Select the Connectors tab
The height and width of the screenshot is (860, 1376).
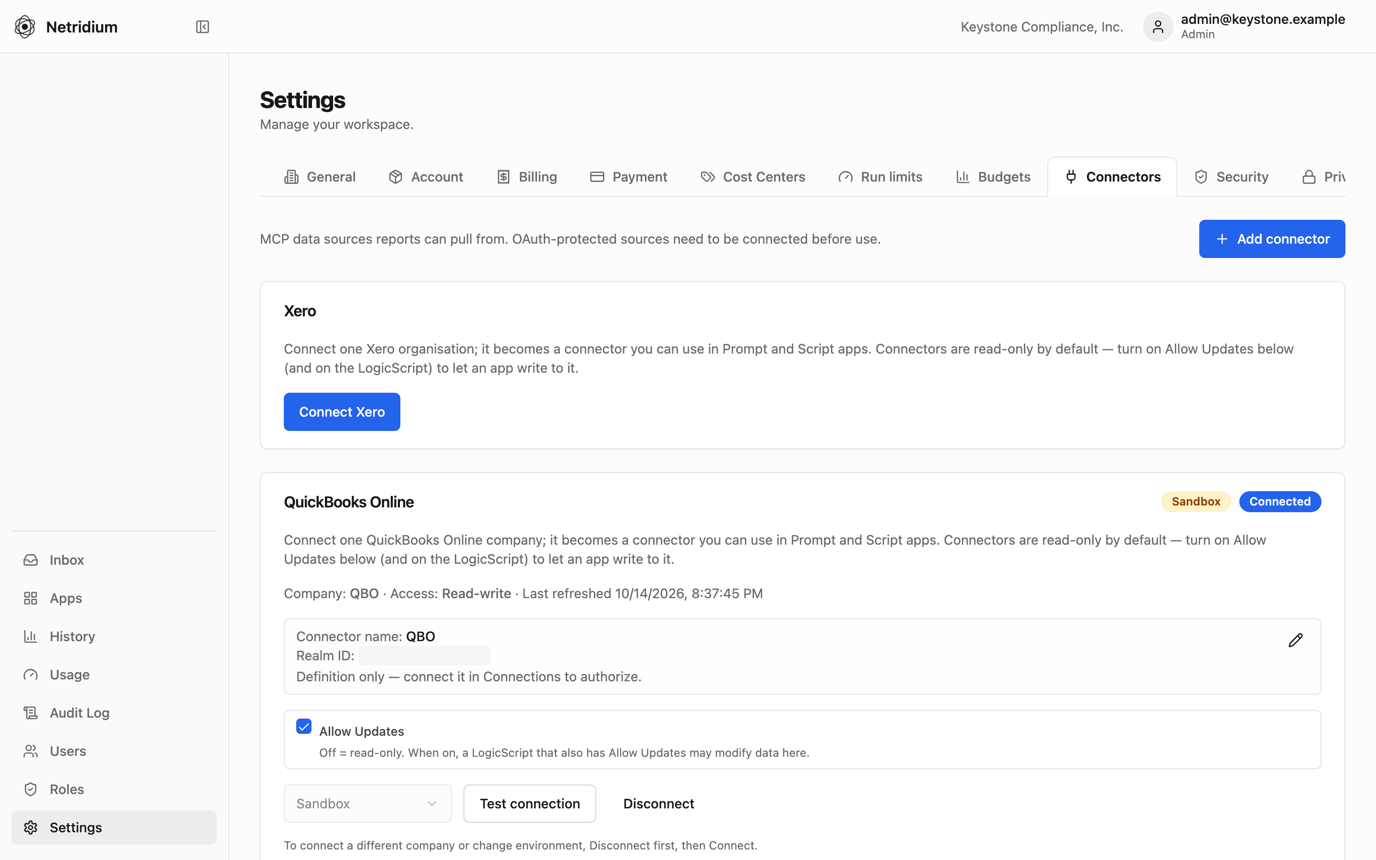pos(1112,177)
